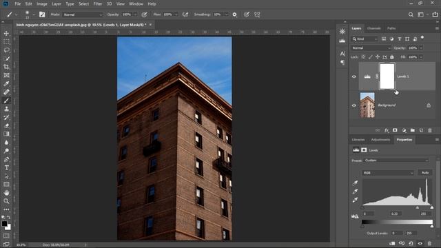
Task: Toggle lock all on layer
Action: tap(392, 57)
